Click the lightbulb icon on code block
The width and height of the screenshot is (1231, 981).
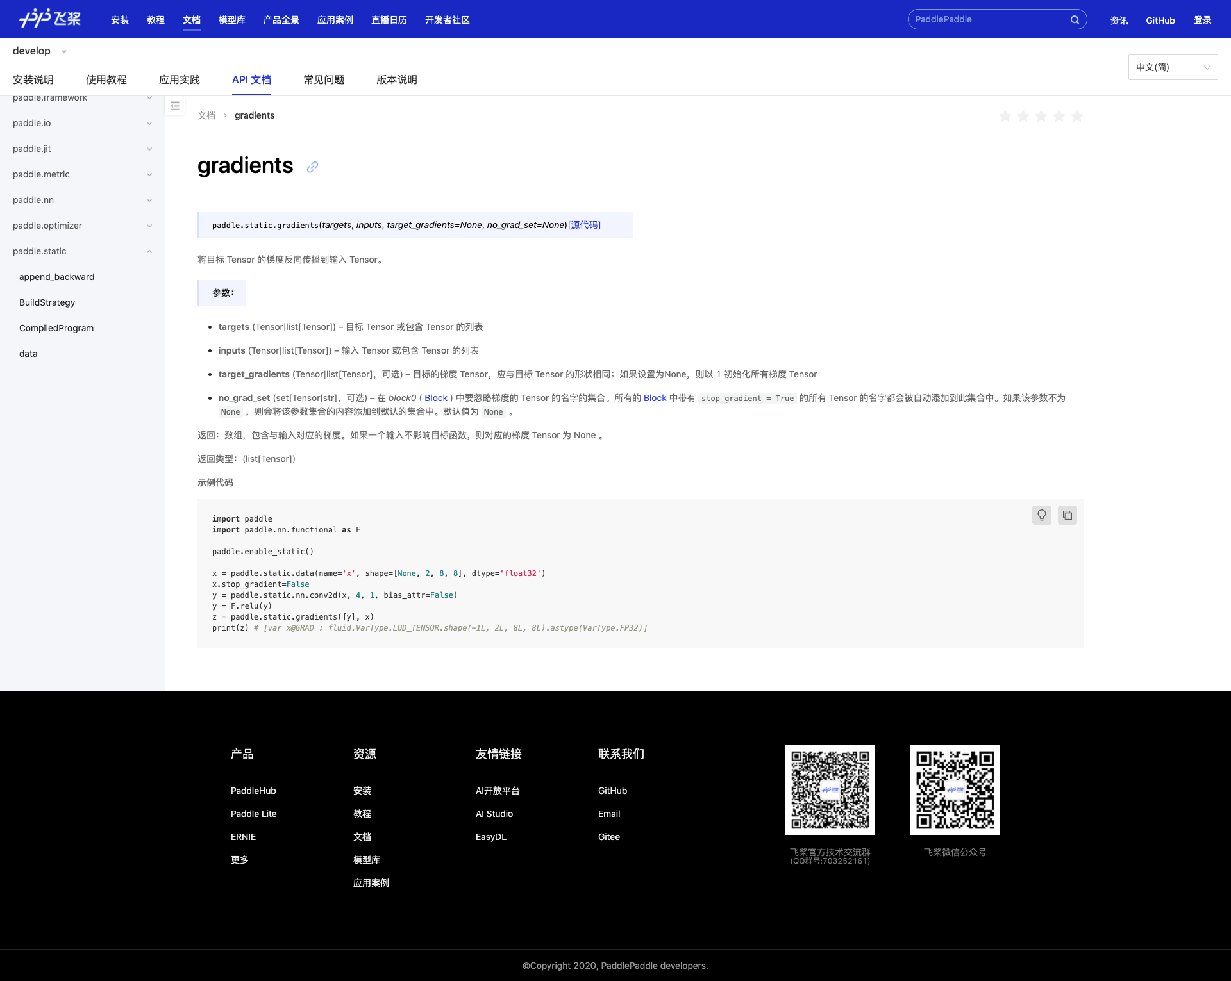[x=1041, y=515]
